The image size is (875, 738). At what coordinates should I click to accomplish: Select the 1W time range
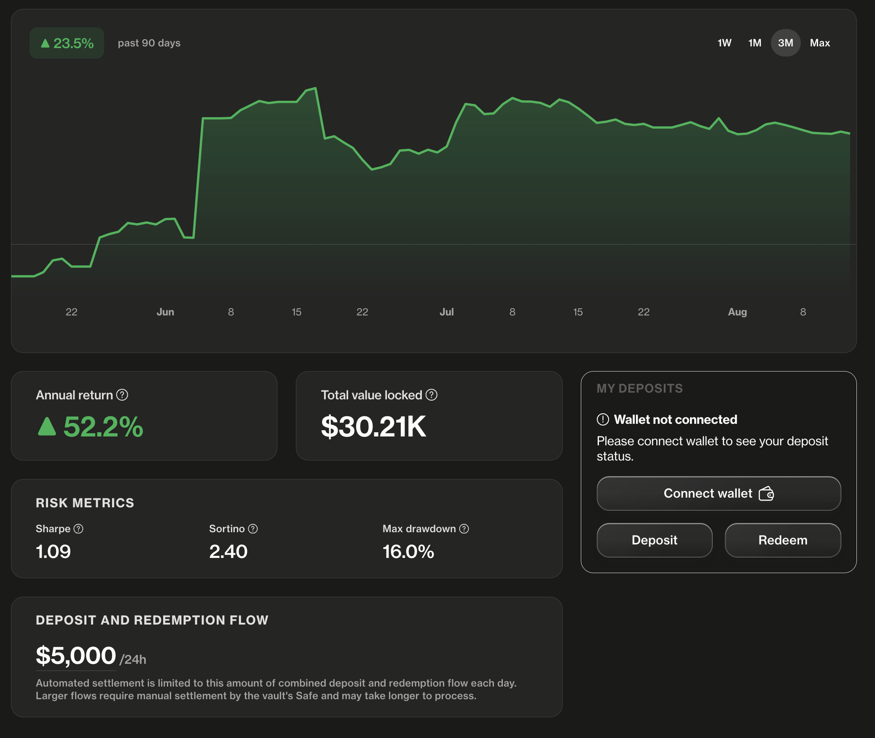click(x=725, y=43)
